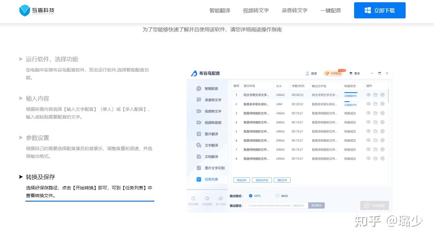This screenshot has height=239, width=434.
Task: Preview row 2 with the eye icon
Action: (368, 104)
